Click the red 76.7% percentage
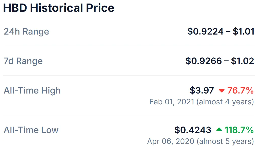The height and width of the screenshot is (152, 263). 240,90
